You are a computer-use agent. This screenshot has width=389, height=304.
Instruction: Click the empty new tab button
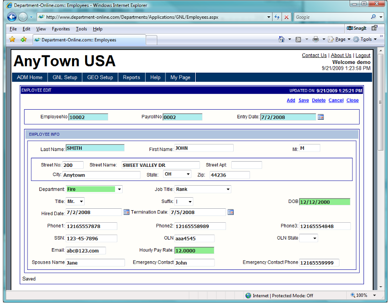click(151, 40)
